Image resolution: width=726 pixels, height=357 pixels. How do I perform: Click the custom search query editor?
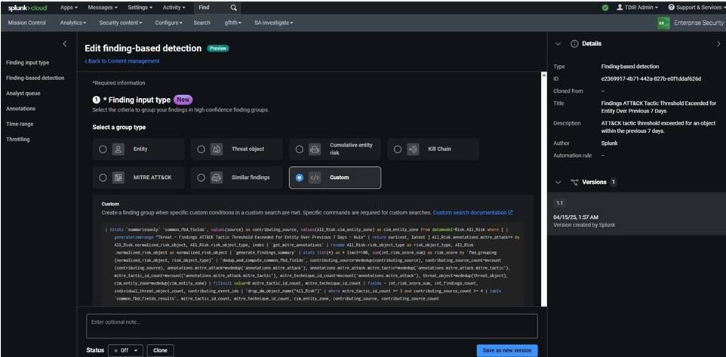(313, 264)
